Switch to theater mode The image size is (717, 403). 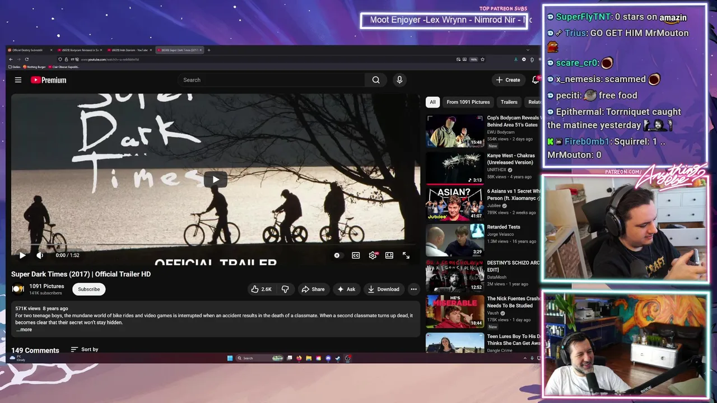(x=389, y=255)
